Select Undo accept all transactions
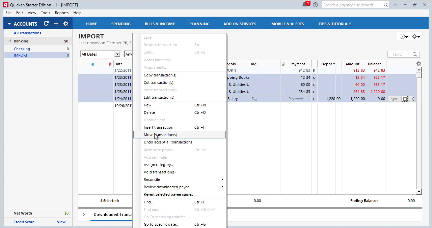This screenshot has width=432, height=228. point(180,142)
